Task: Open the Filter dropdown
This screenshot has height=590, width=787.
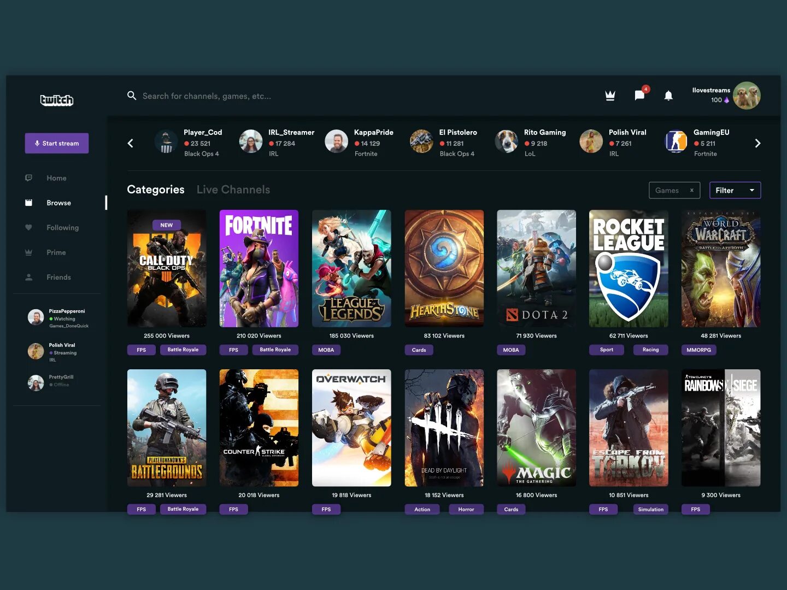Action: [735, 190]
